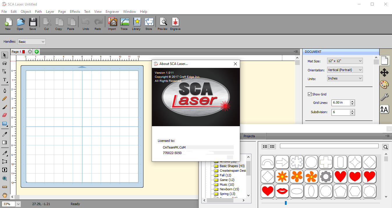Select the Music (10) folder
This screenshot has width=392, height=208.
click(x=227, y=185)
